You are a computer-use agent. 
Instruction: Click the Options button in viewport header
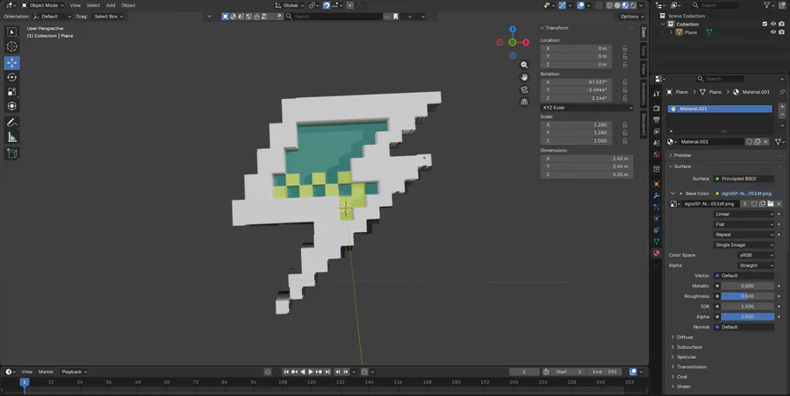pyautogui.click(x=632, y=17)
